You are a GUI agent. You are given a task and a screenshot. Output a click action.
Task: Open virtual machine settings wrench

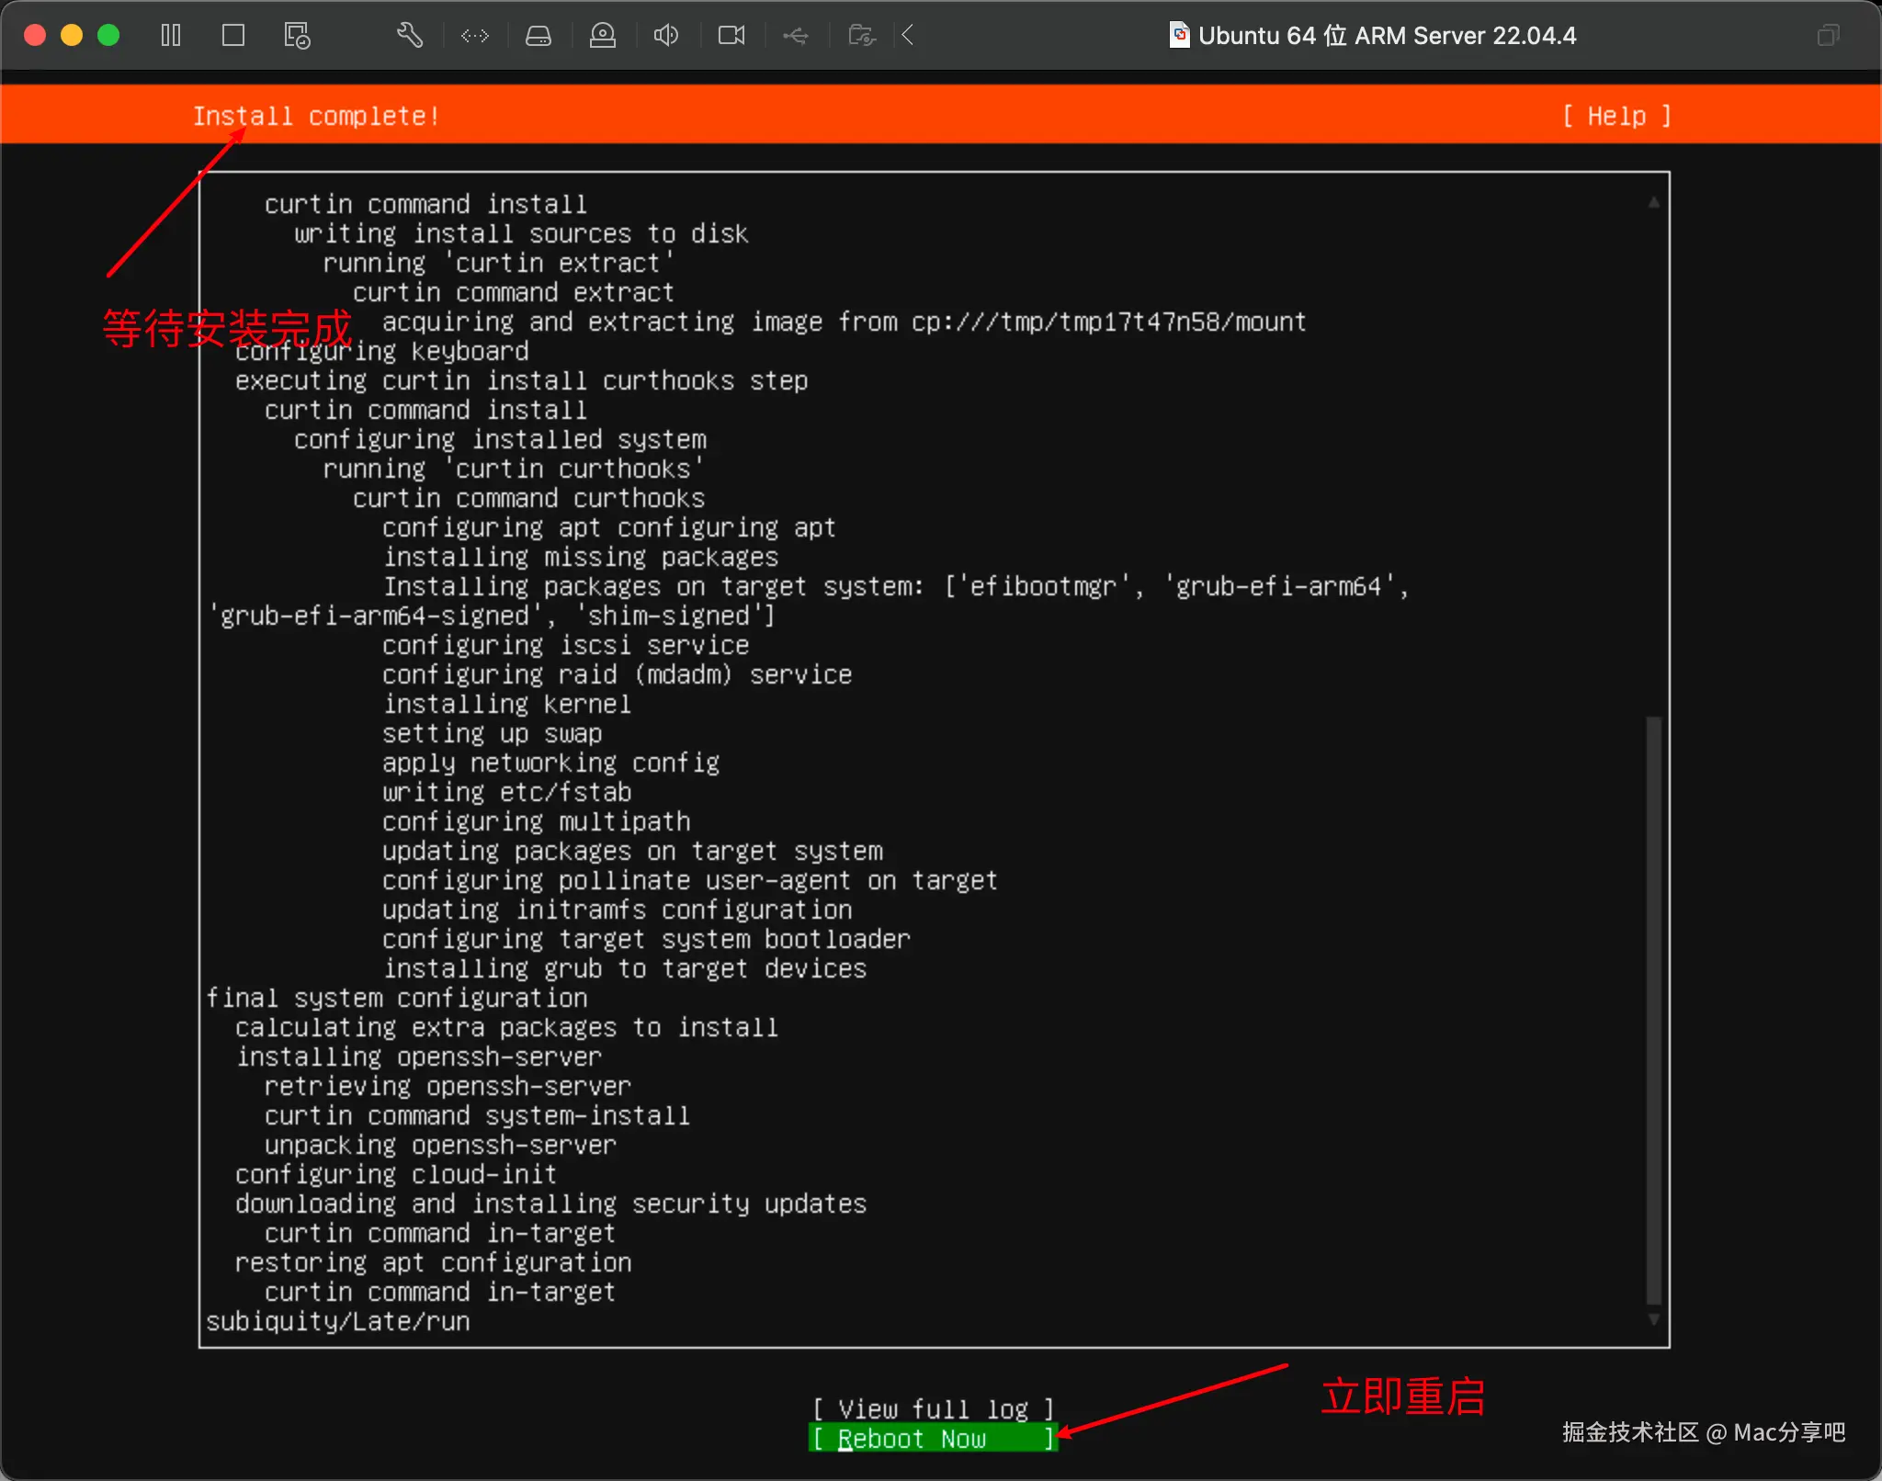pyautogui.click(x=410, y=36)
